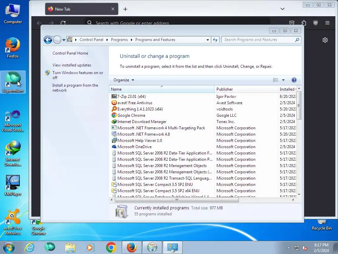Click the Firefox reload button
The width and height of the screenshot is (338, 254).
(x=63, y=23)
